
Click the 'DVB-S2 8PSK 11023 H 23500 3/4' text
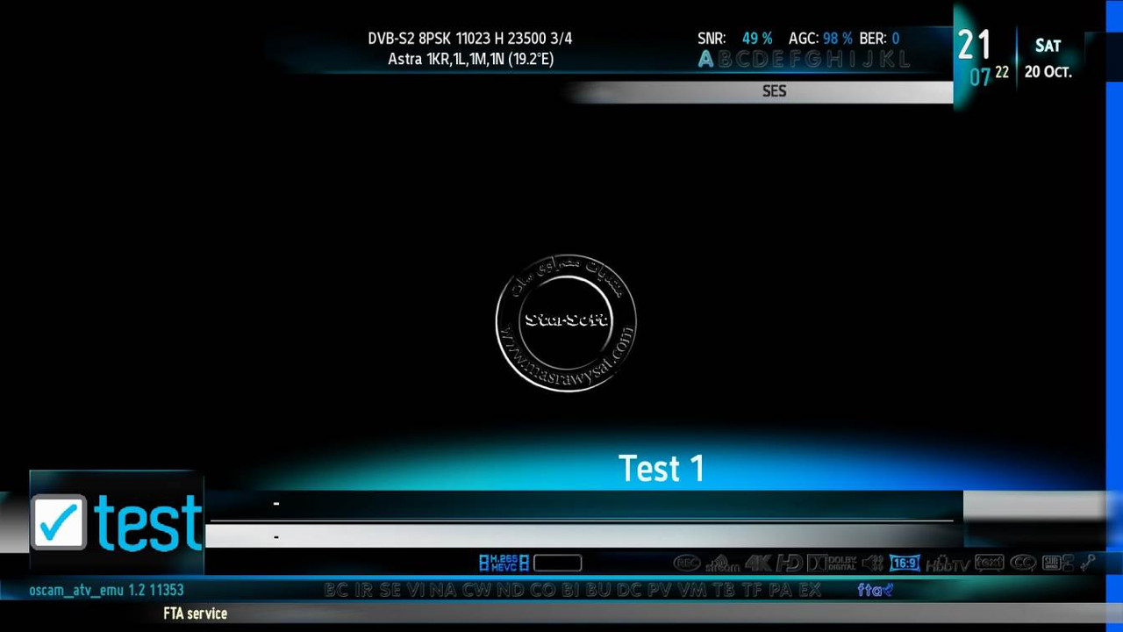(470, 39)
